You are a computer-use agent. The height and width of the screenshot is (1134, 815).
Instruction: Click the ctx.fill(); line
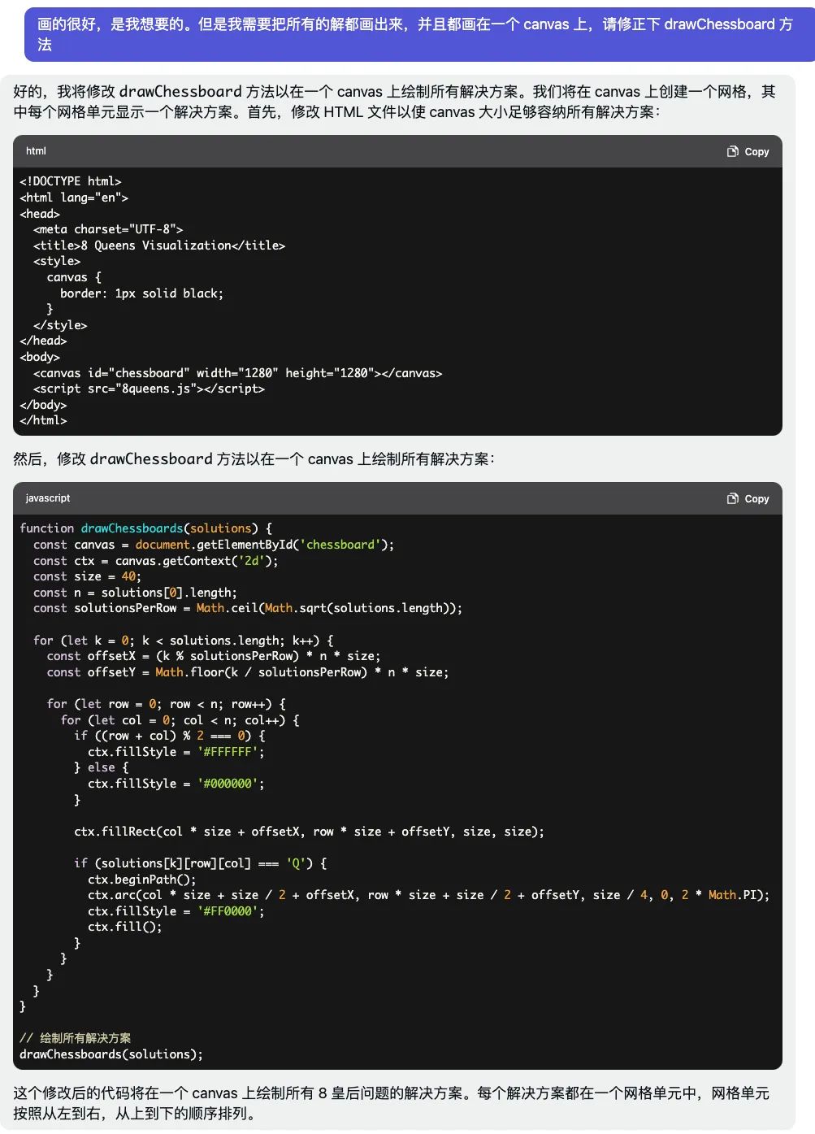[125, 927]
